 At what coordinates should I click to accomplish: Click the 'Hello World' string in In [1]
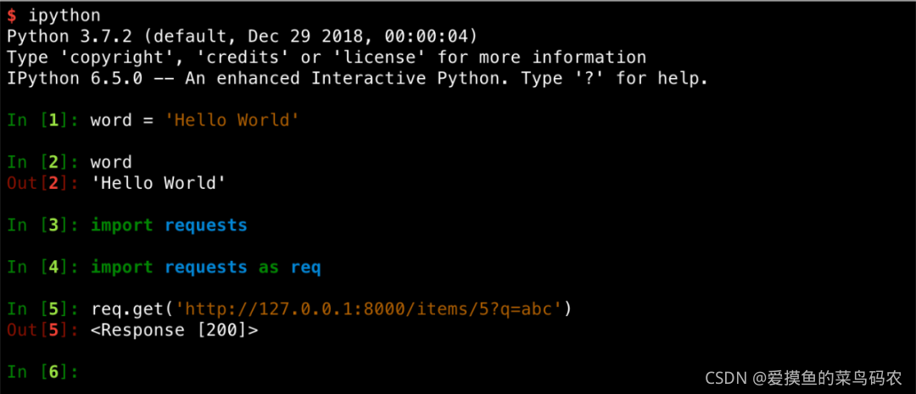pos(232,120)
